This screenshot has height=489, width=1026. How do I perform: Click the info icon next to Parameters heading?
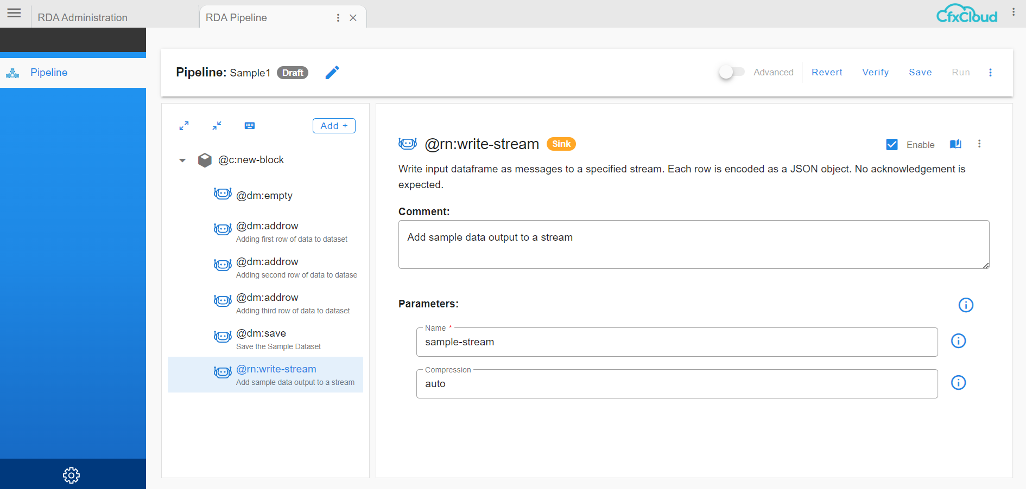(x=966, y=305)
